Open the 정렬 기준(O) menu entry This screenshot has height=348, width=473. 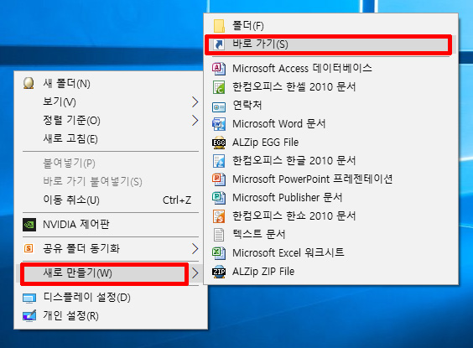tap(111, 121)
